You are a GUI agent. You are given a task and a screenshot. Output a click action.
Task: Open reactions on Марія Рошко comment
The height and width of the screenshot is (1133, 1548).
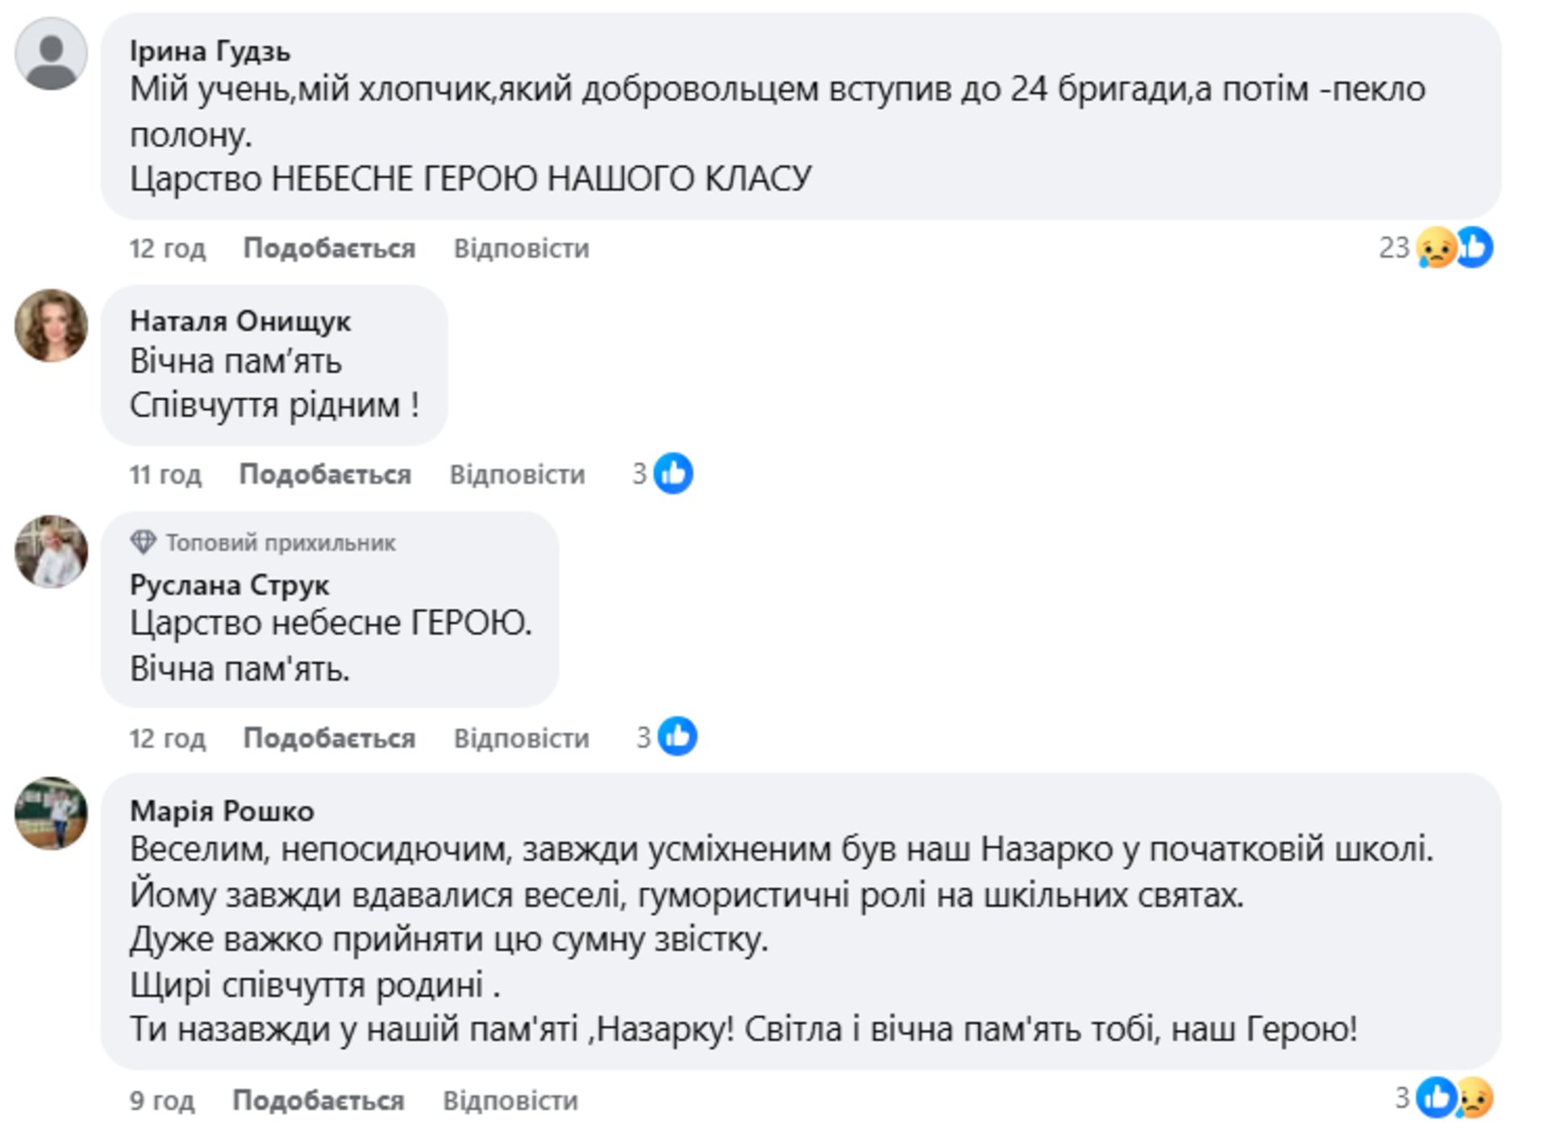1445,1098
